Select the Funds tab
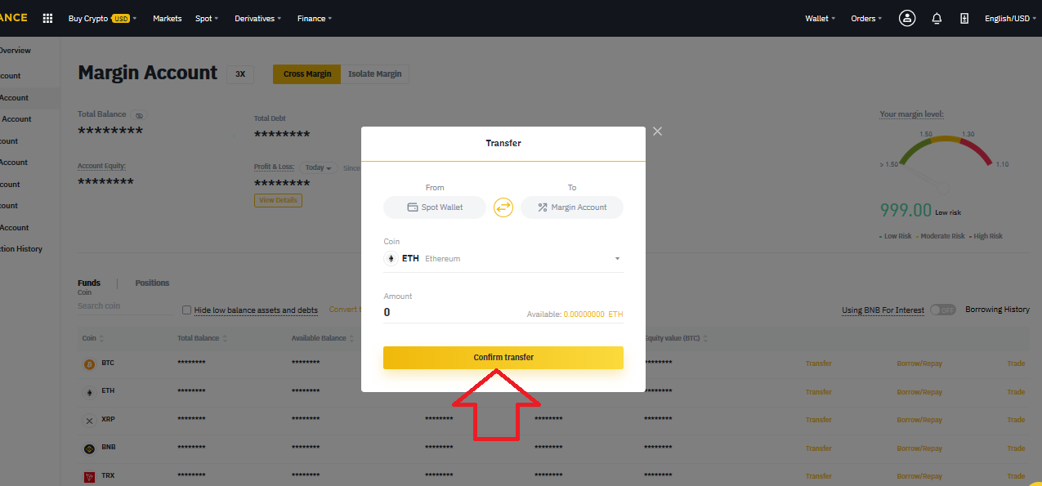The height and width of the screenshot is (486, 1042). click(x=89, y=283)
